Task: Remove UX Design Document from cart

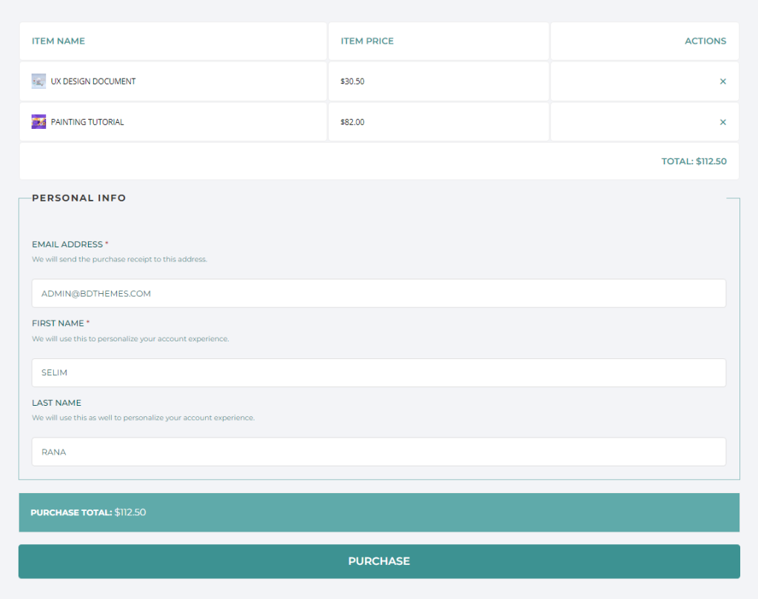Action: click(x=722, y=81)
